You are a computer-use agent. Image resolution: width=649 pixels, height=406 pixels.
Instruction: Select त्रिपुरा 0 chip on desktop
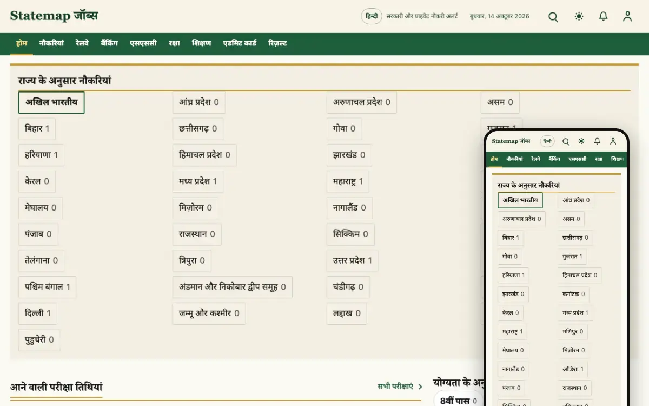[x=192, y=261]
